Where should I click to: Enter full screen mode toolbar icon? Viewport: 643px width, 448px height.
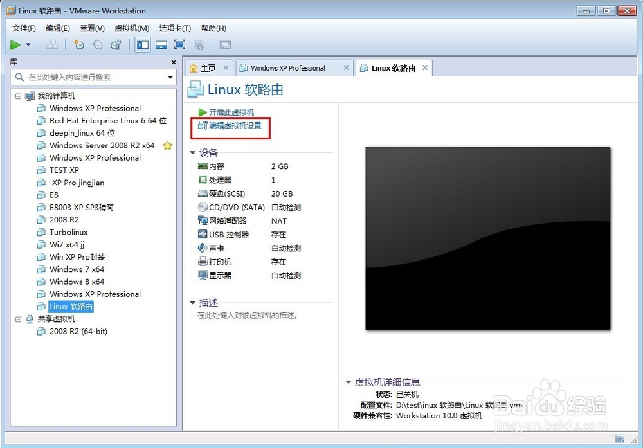click(179, 45)
